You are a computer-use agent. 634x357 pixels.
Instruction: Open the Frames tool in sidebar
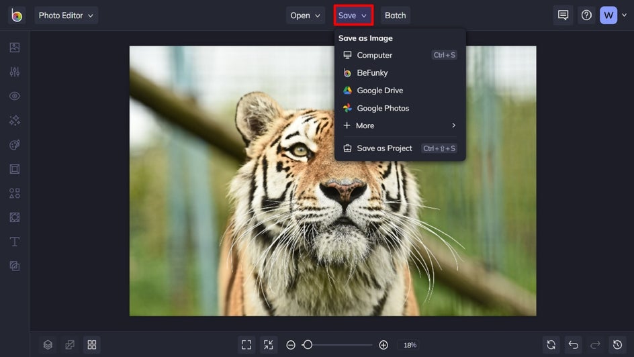[15, 169]
